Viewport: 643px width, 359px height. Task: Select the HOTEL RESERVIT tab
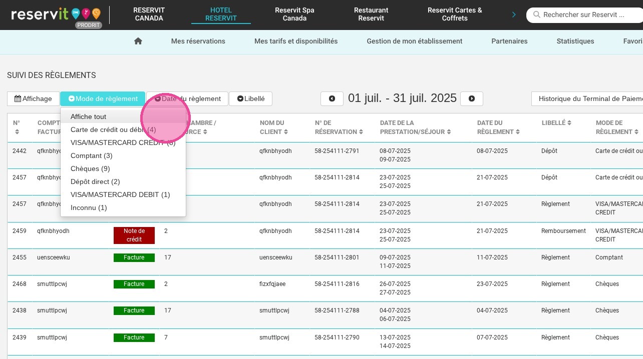pyautogui.click(x=221, y=14)
